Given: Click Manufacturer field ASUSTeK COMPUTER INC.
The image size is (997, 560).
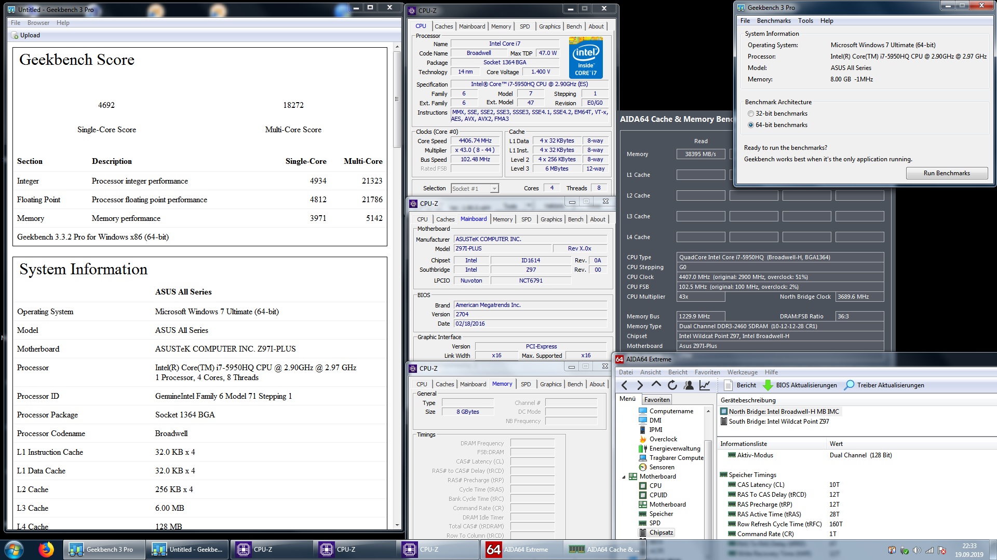Looking at the screenshot, I should tap(531, 239).
